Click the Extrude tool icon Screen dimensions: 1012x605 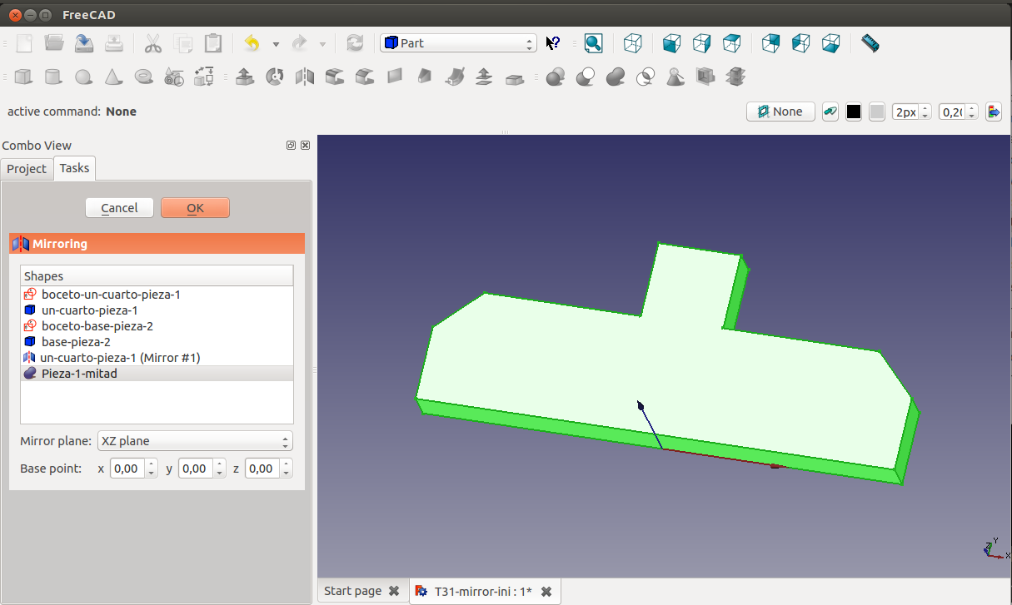pyautogui.click(x=245, y=77)
